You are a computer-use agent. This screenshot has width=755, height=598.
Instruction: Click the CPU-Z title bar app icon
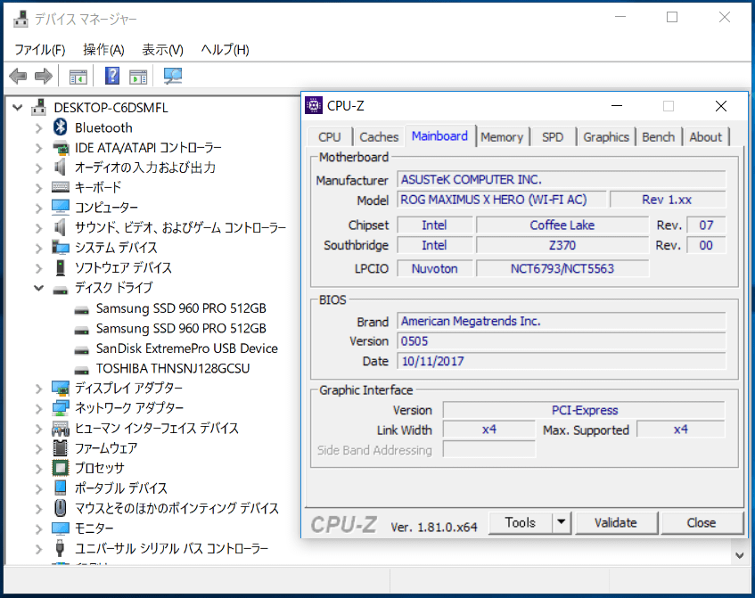[314, 105]
